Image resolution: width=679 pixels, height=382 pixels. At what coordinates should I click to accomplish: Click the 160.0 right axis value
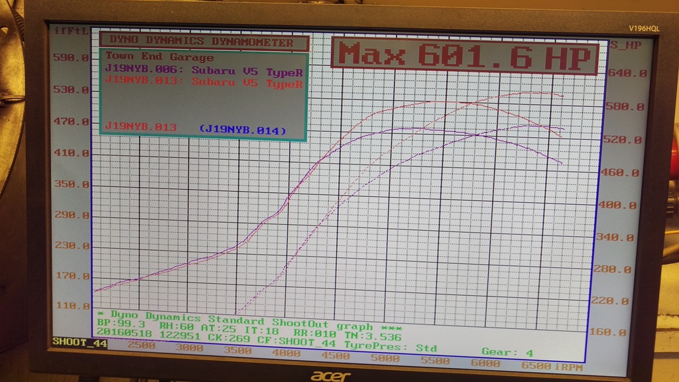pos(607,333)
